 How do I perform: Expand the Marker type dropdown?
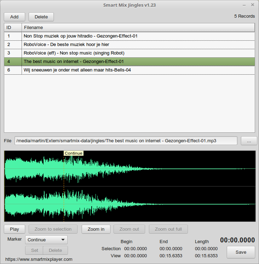tap(46, 240)
